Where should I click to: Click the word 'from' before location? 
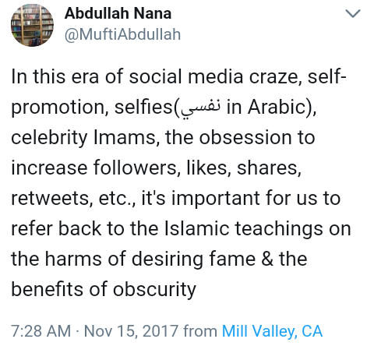200,331
